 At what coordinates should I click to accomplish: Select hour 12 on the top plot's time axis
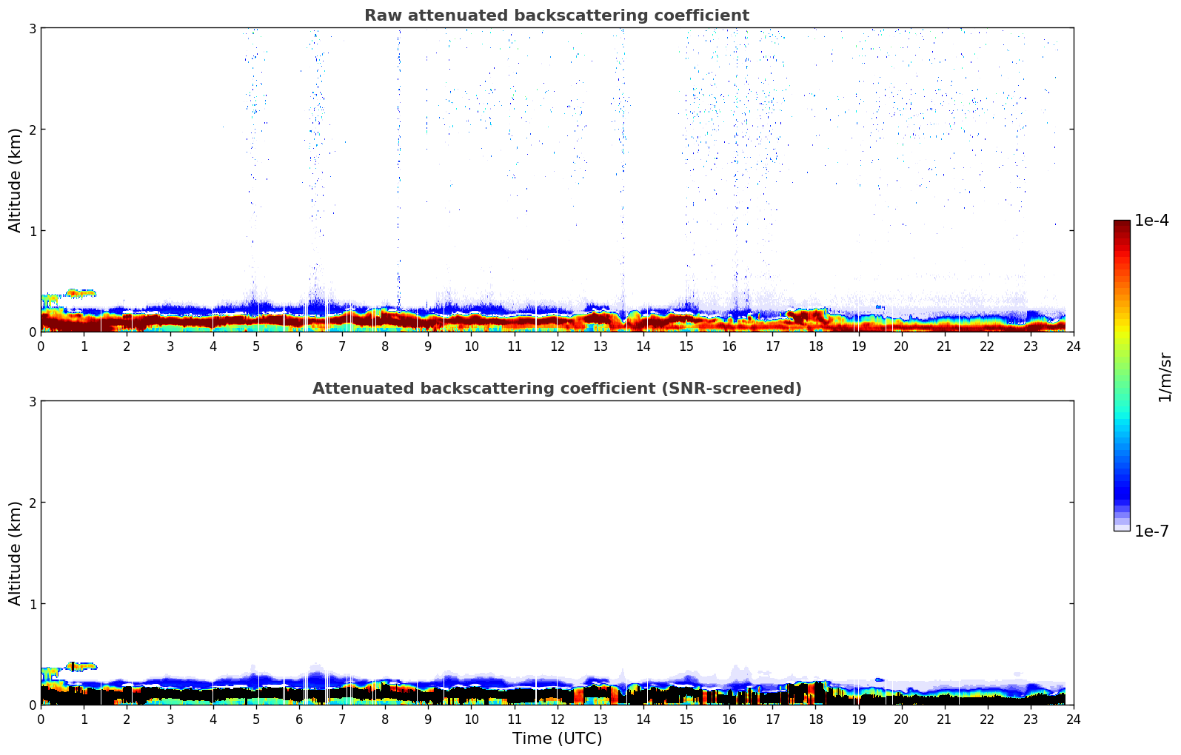coord(557,346)
